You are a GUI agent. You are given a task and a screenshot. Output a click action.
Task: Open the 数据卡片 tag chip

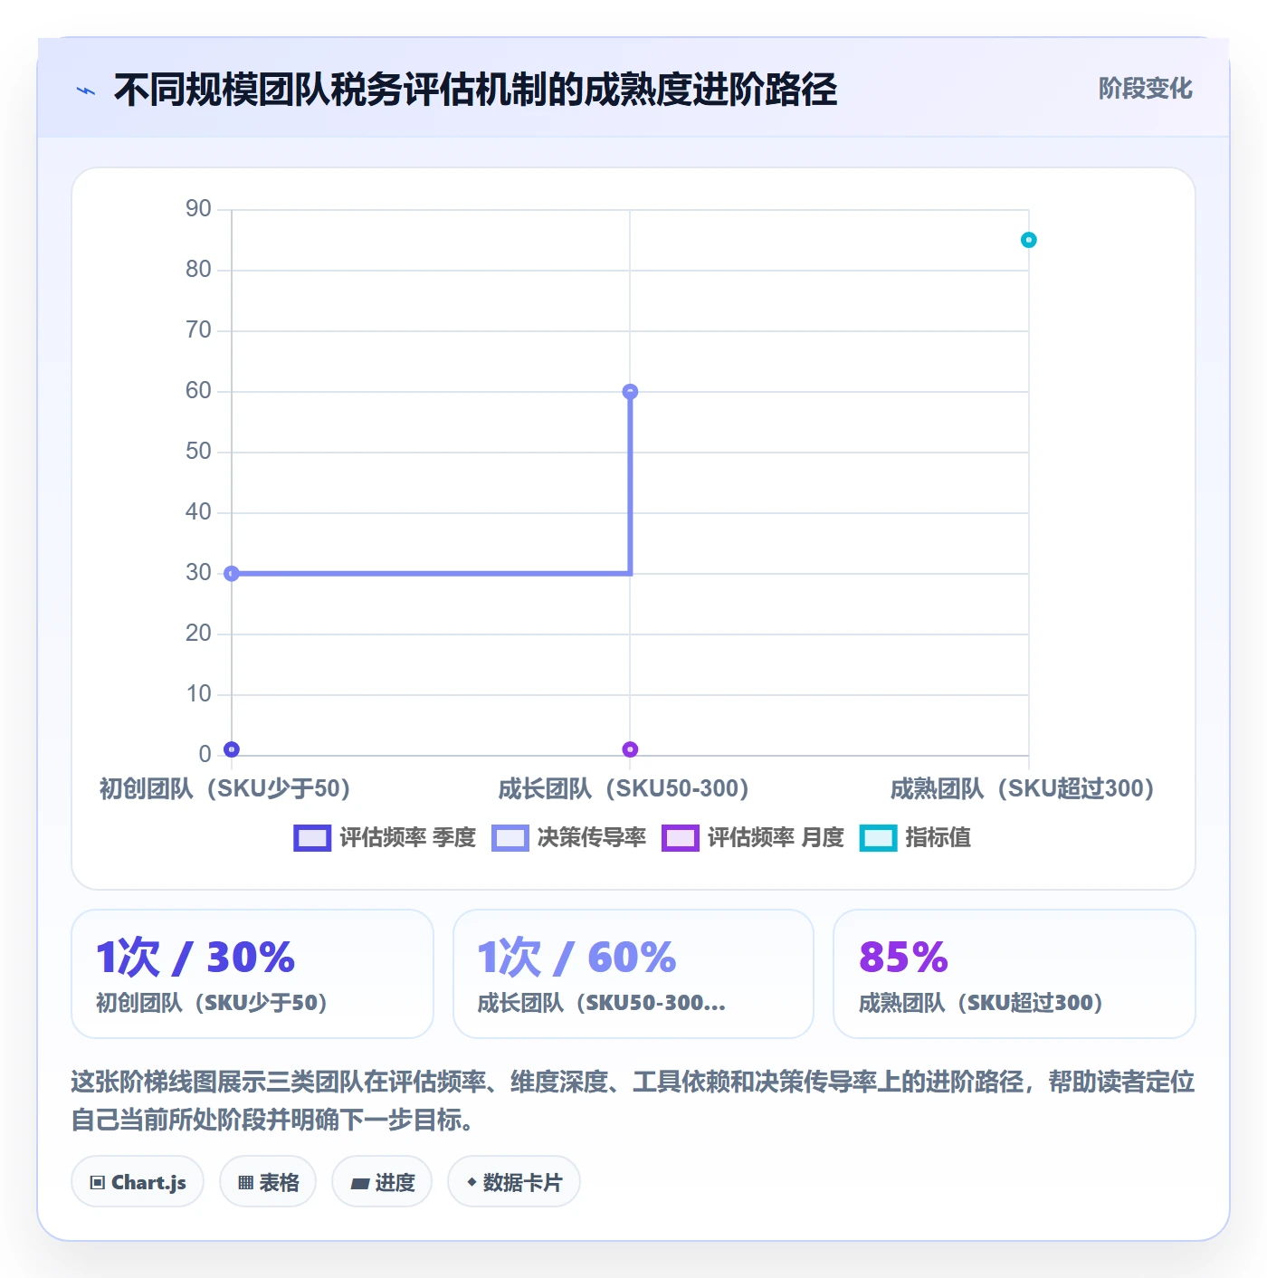pyautogui.click(x=514, y=1182)
